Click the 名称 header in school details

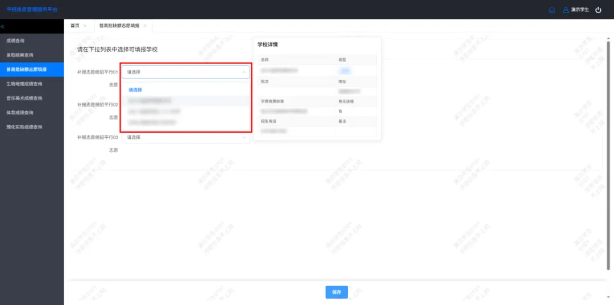[265, 60]
